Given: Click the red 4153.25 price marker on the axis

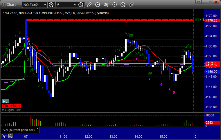Looking at the screenshot, I should pos(212,63).
